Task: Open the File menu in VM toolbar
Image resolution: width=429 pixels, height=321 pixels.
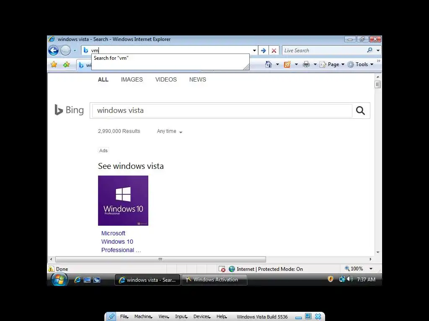Action: 124,317
